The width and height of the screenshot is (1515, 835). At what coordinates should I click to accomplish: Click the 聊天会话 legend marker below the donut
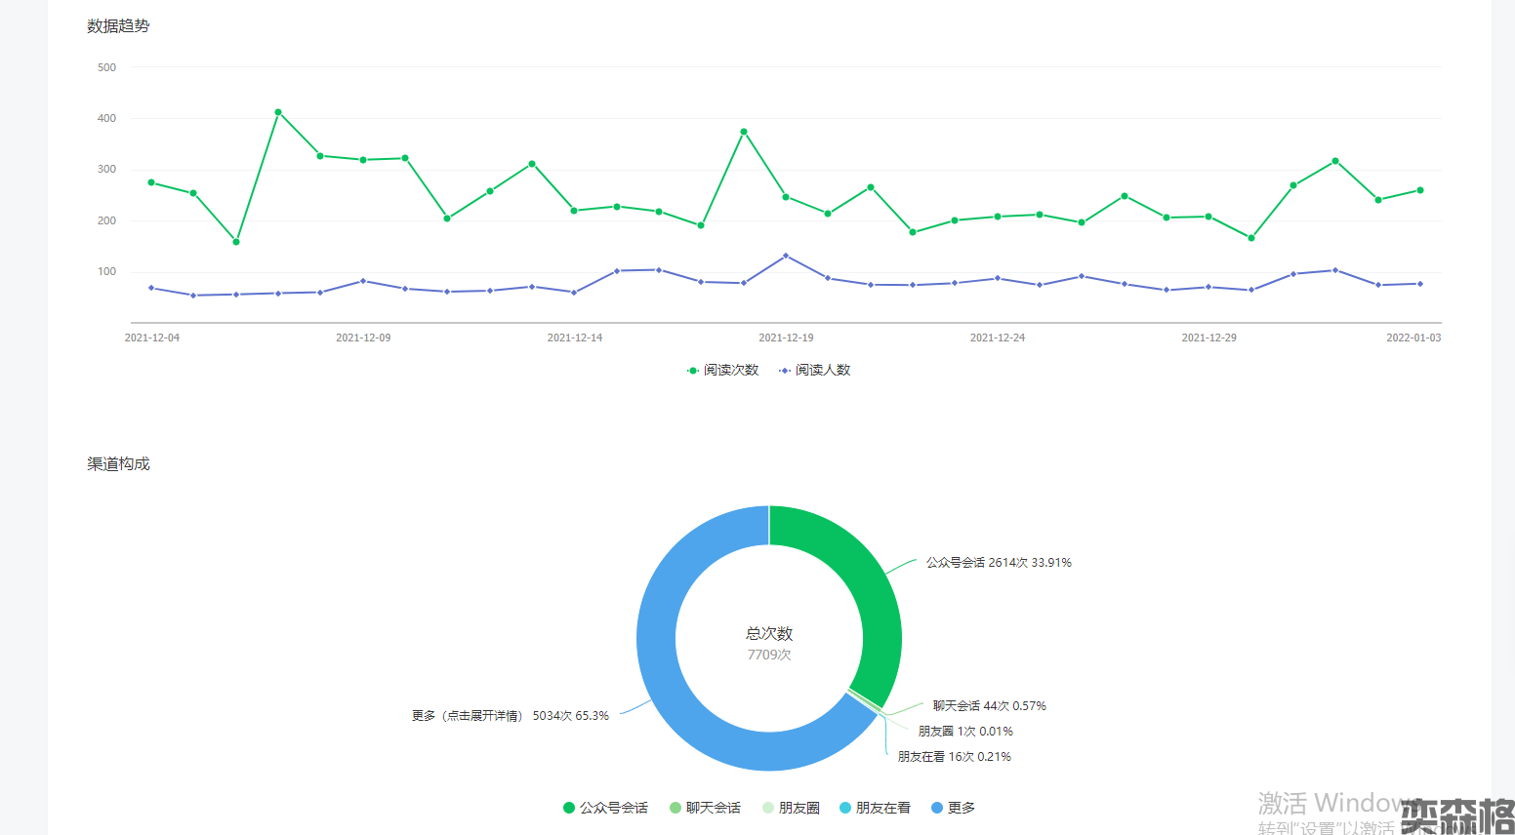705,808
